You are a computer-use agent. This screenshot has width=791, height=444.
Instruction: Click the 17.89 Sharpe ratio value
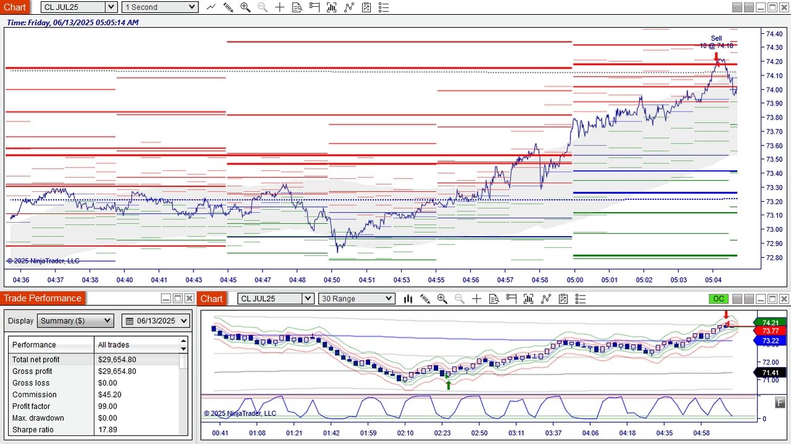108,430
